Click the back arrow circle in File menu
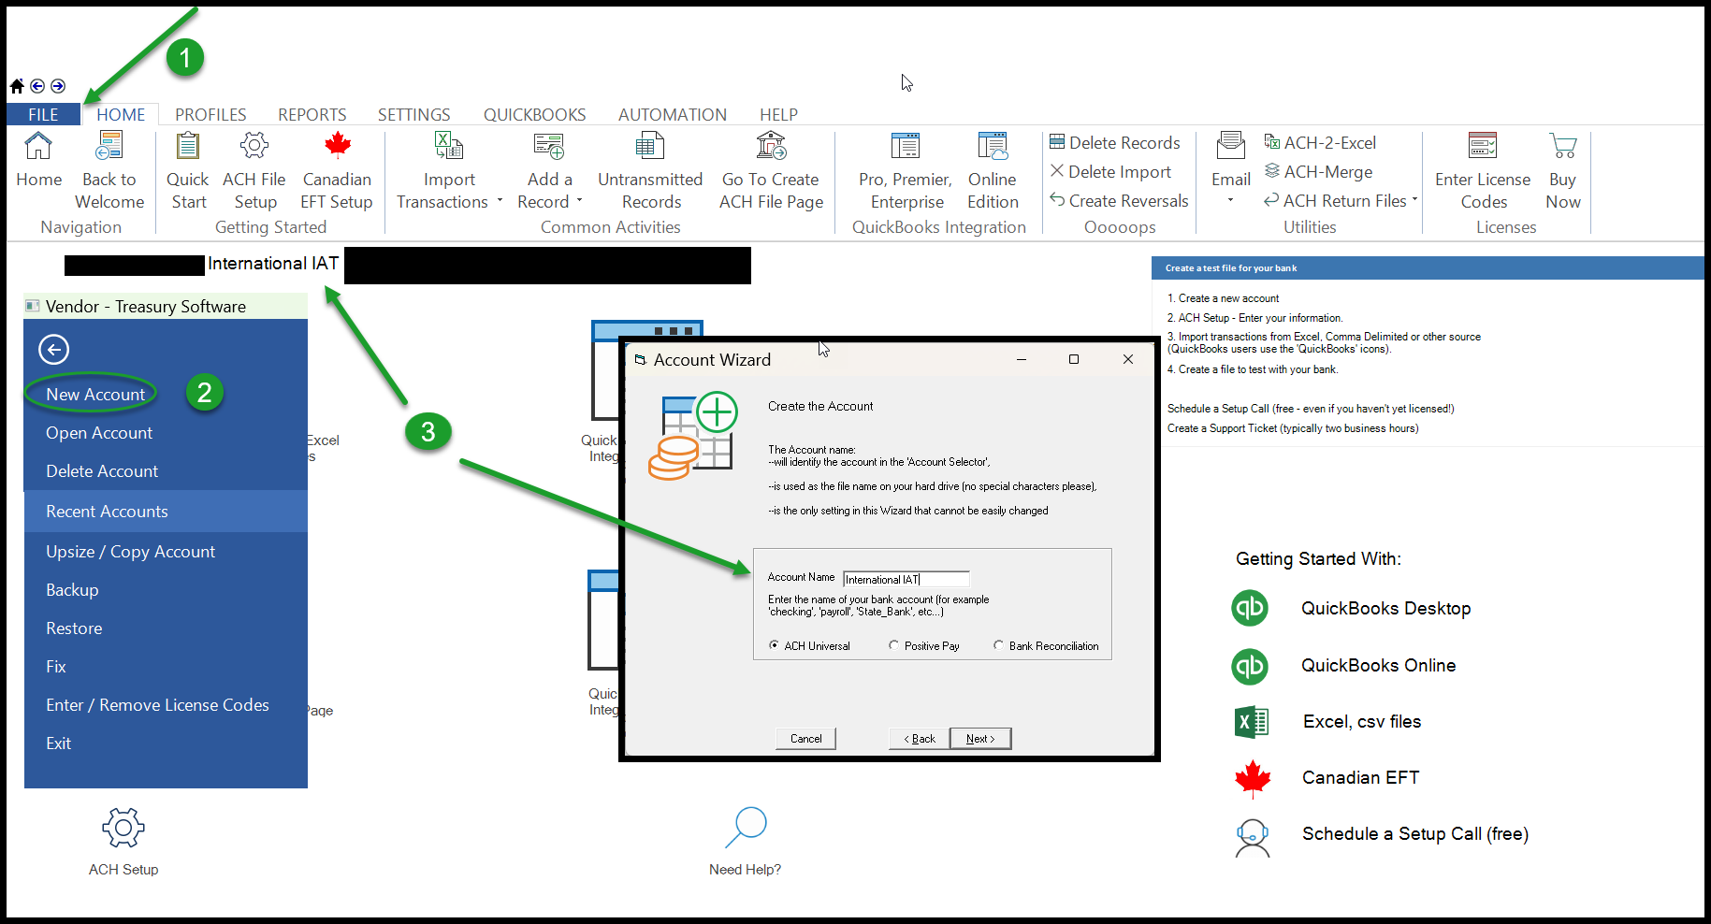 pyautogui.click(x=53, y=350)
